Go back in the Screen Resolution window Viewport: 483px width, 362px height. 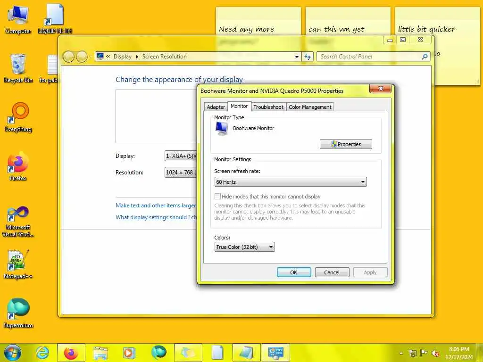click(x=69, y=57)
